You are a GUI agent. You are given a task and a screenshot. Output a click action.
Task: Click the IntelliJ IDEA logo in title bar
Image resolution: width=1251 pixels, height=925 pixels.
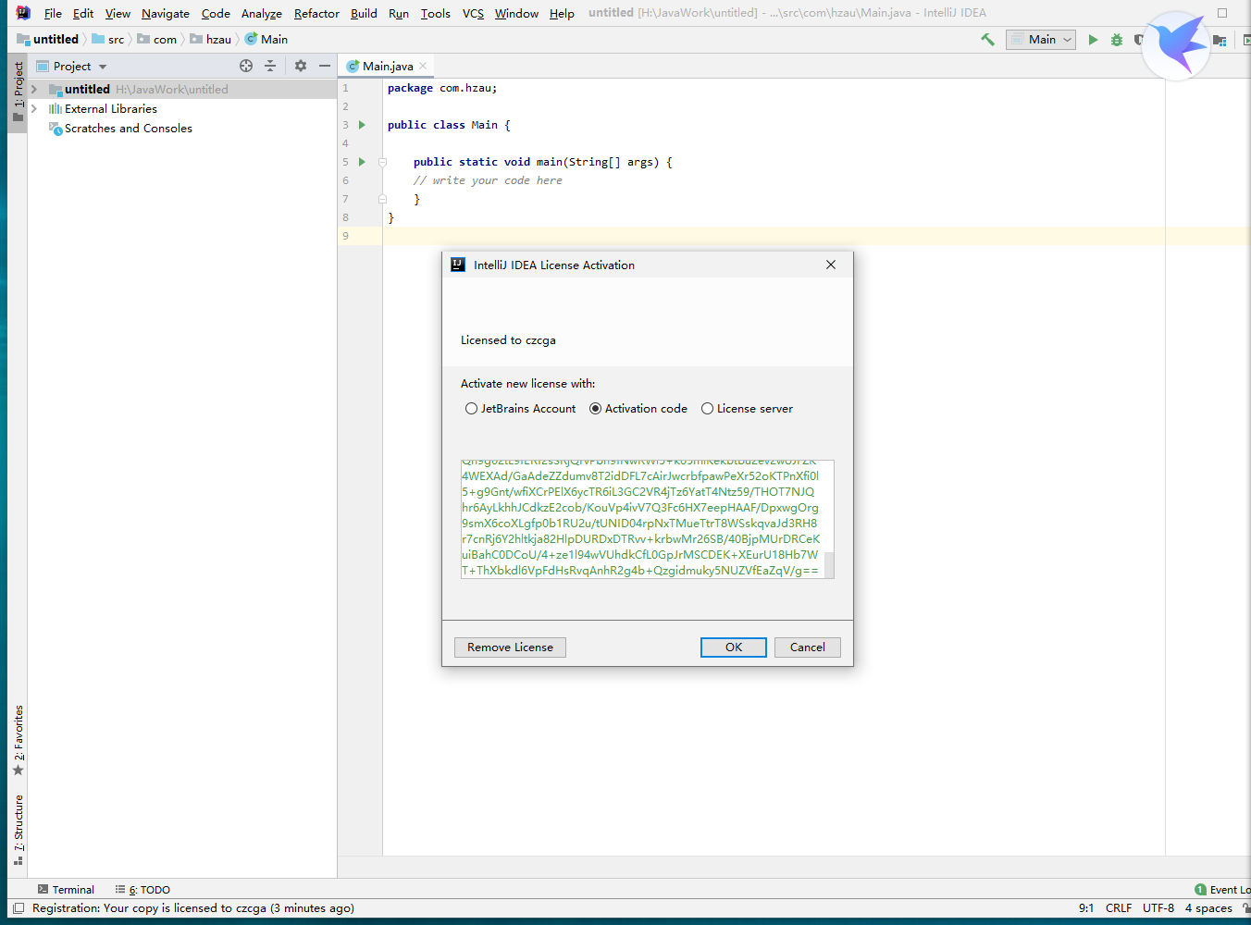tap(23, 13)
